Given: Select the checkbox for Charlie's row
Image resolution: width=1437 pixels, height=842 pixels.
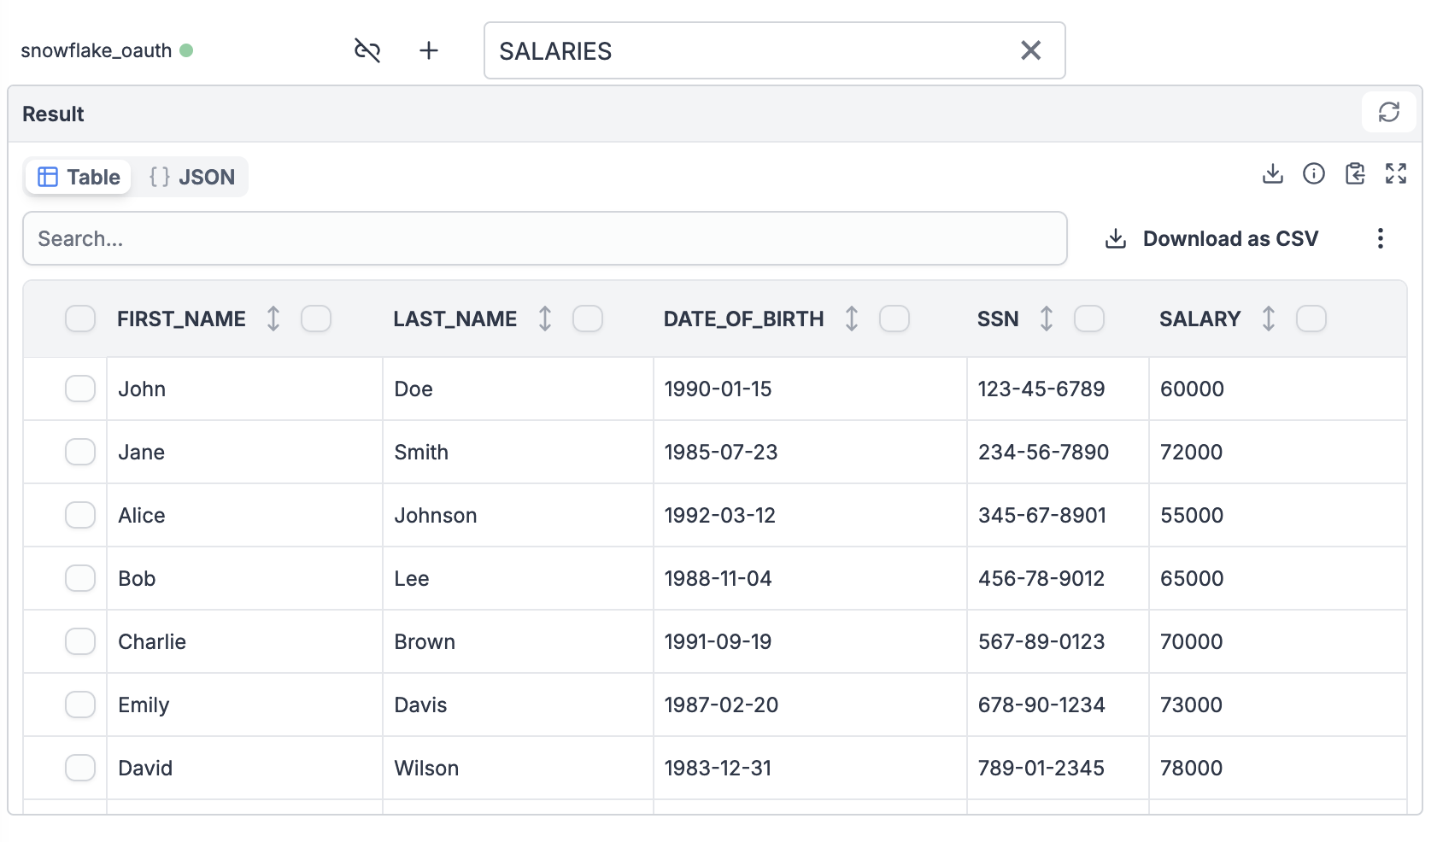Looking at the screenshot, I should 80,642.
